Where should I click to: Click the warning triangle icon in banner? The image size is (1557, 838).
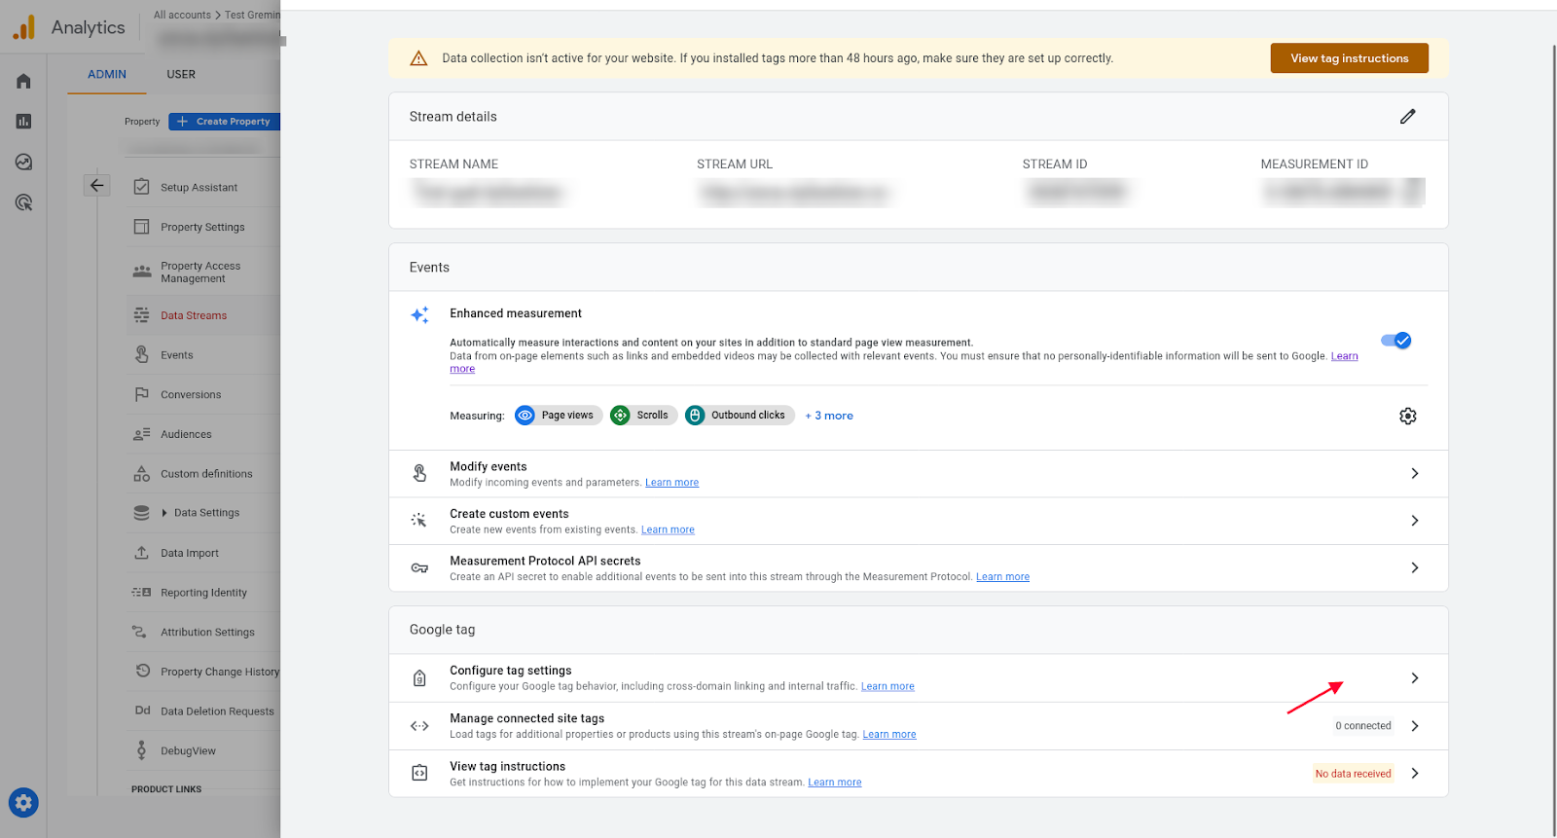point(418,58)
